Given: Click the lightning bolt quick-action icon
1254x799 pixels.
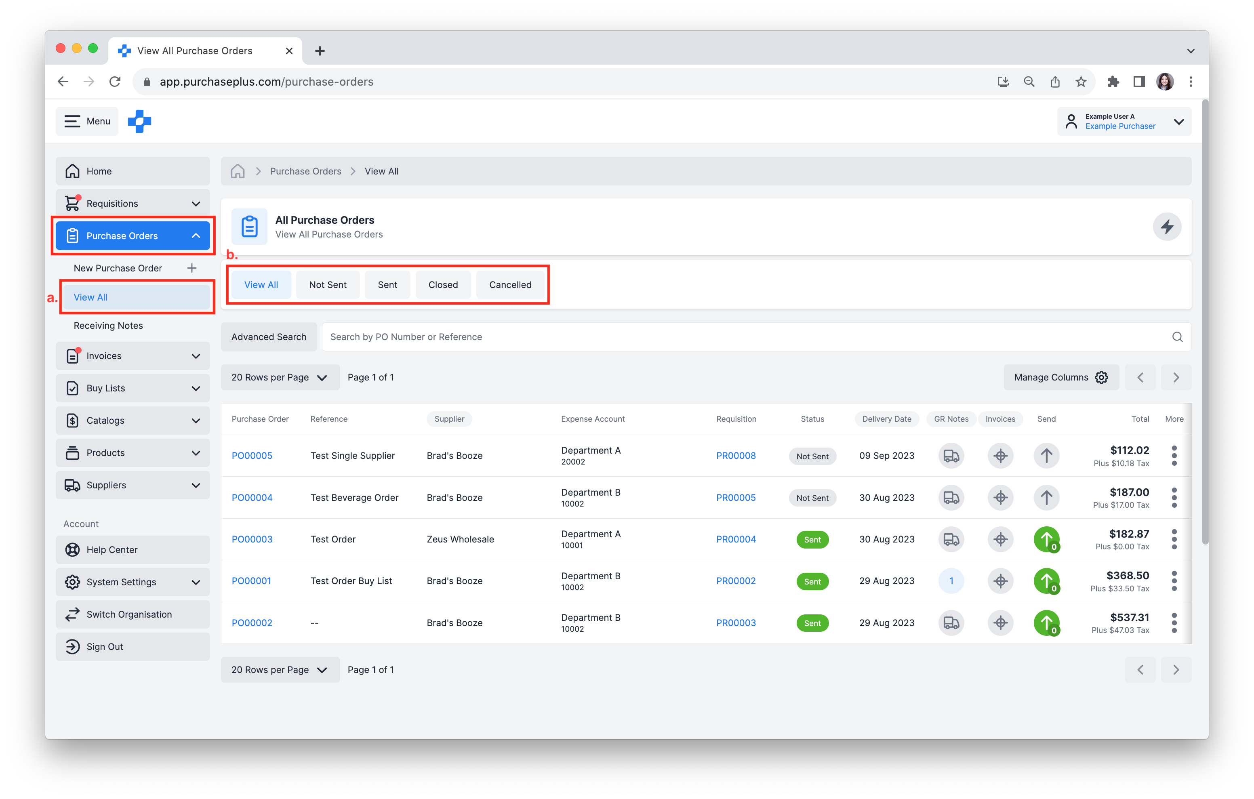Looking at the screenshot, I should coord(1168,226).
